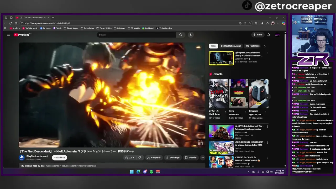
Task: Open the Dashboard bookmark
Action: pyautogui.click(x=148, y=28)
